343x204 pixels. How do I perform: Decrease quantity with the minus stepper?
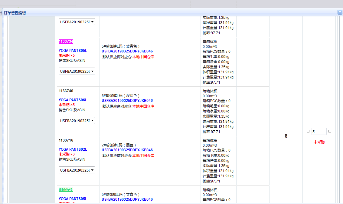pyautogui.click(x=308, y=131)
